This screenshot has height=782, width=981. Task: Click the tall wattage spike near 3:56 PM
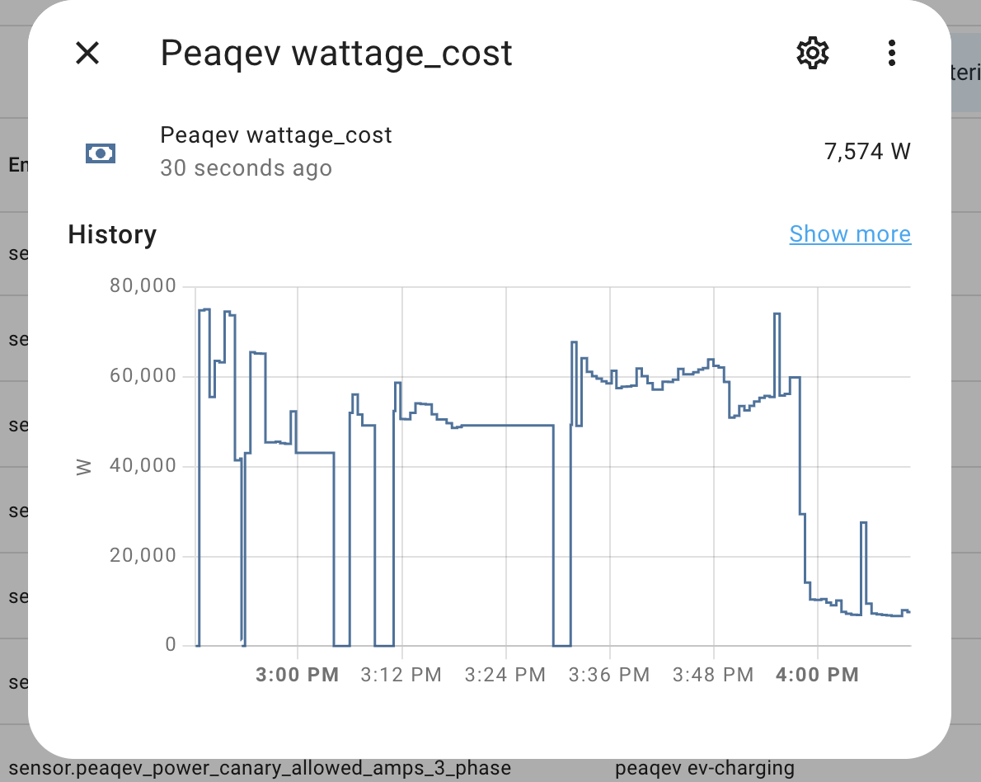(x=776, y=346)
